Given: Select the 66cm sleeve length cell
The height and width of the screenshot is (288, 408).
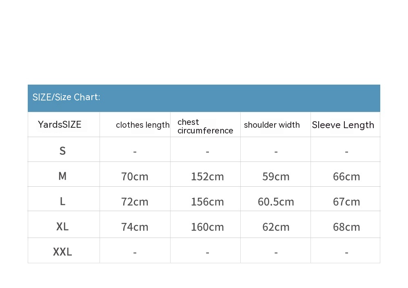Looking at the screenshot, I should click(x=346, y=177).
